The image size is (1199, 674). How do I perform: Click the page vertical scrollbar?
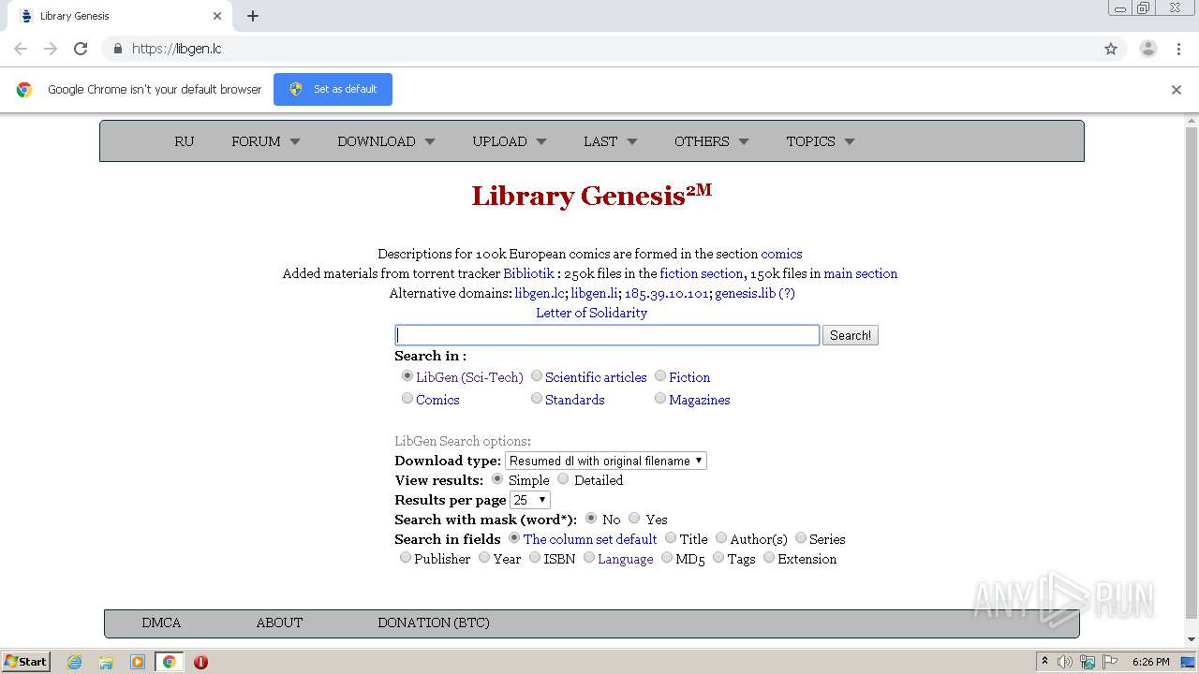1192,374
